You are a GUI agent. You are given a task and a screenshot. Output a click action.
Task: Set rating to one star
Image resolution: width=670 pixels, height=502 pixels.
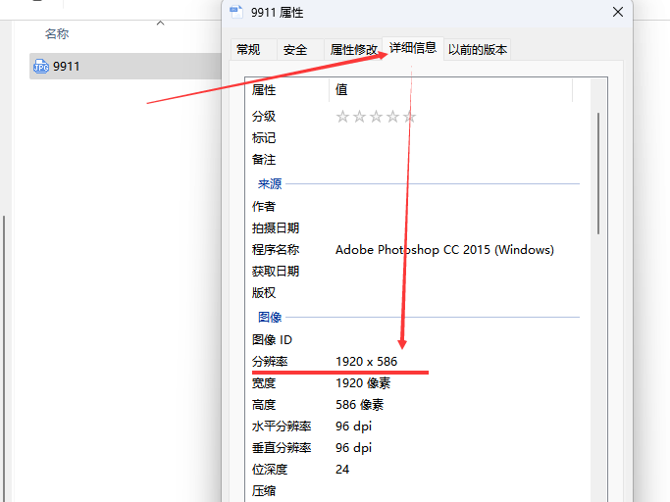pos(342,117)
